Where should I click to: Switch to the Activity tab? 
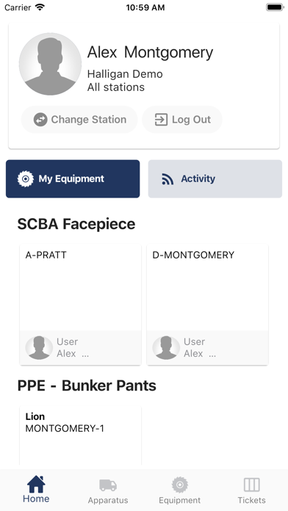[x=215, y=178]
